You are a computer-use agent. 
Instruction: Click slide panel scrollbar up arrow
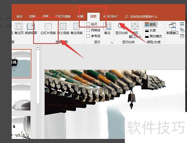tap(38, 47)
